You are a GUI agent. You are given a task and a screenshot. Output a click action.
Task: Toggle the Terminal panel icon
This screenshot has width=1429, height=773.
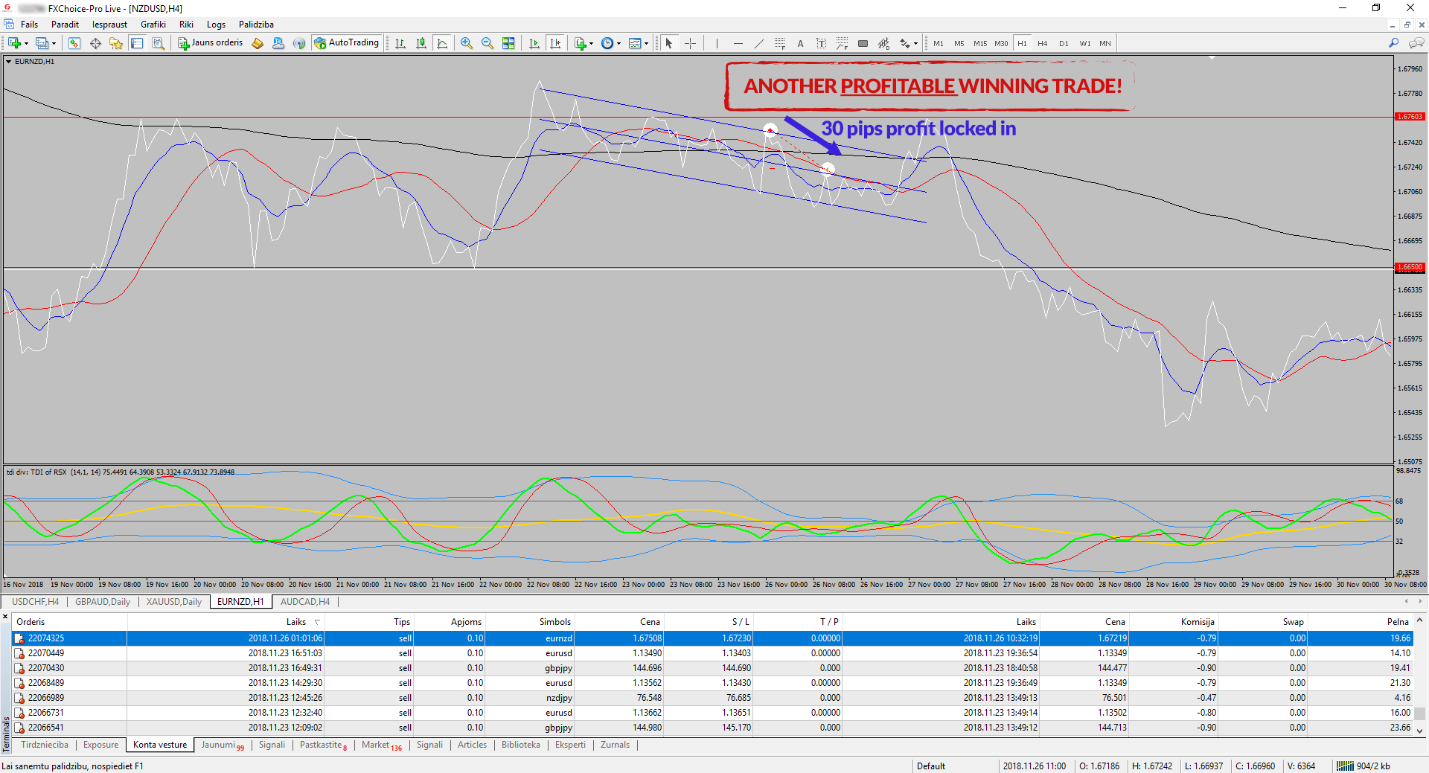[137, 43]
